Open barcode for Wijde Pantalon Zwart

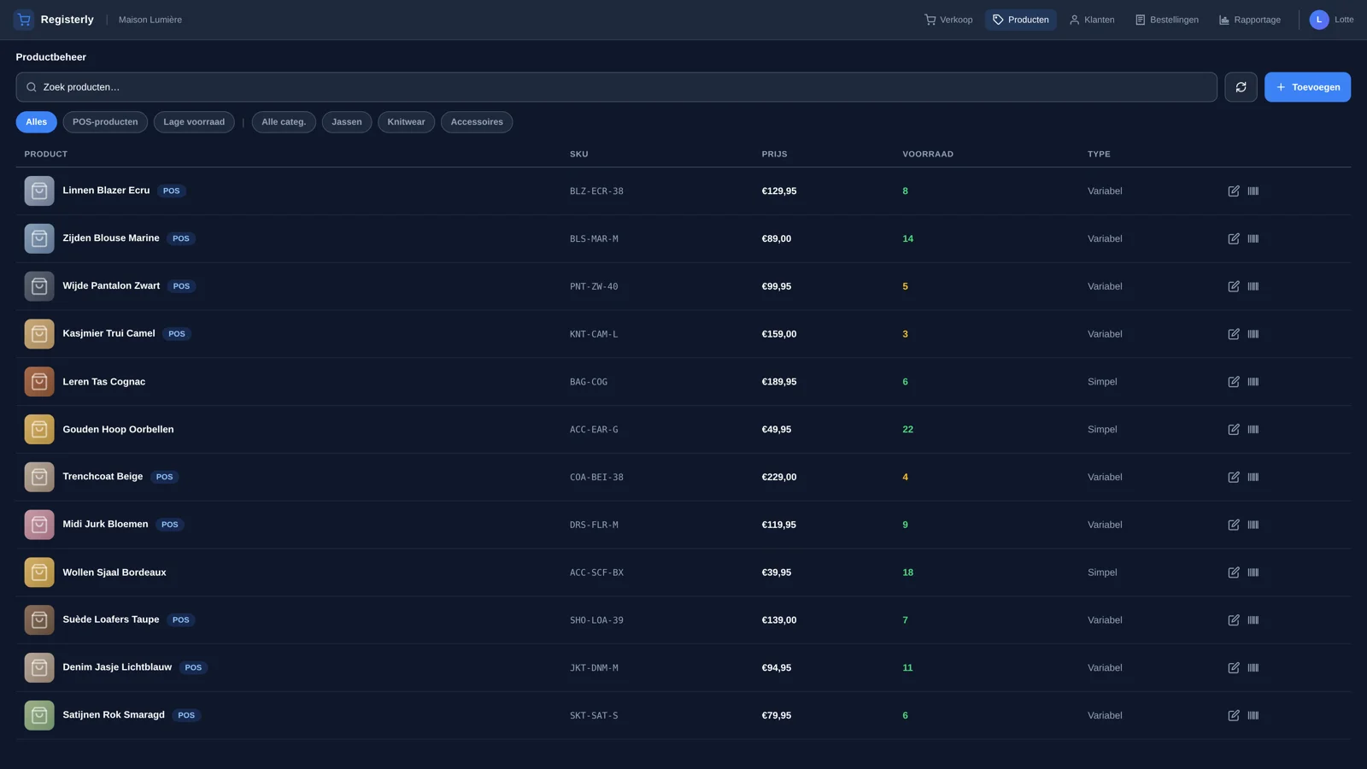click(1253, 286)
